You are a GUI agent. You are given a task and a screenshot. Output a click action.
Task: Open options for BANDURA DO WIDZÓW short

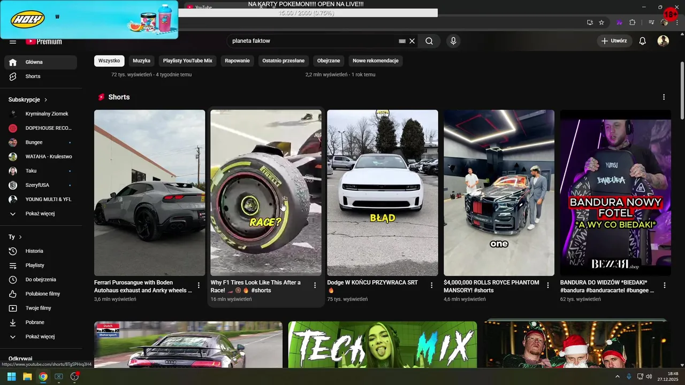tap(664, 286)
